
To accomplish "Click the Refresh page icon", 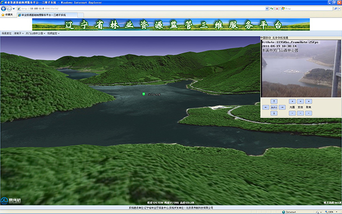I will click(x=272, y=8).
